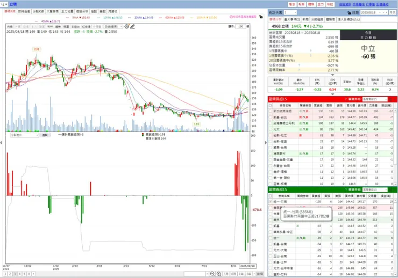Image resolution: width=398 pixels, height=278 pixels.
Task: Expand the triangle below the statistics summary box
Action: 332,75
